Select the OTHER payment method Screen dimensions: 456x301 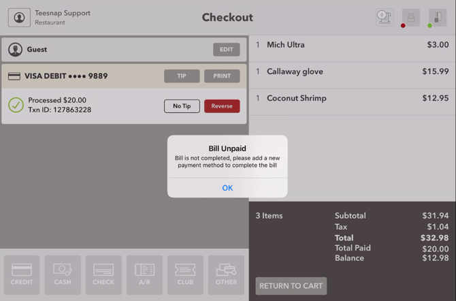coord(226,275)
